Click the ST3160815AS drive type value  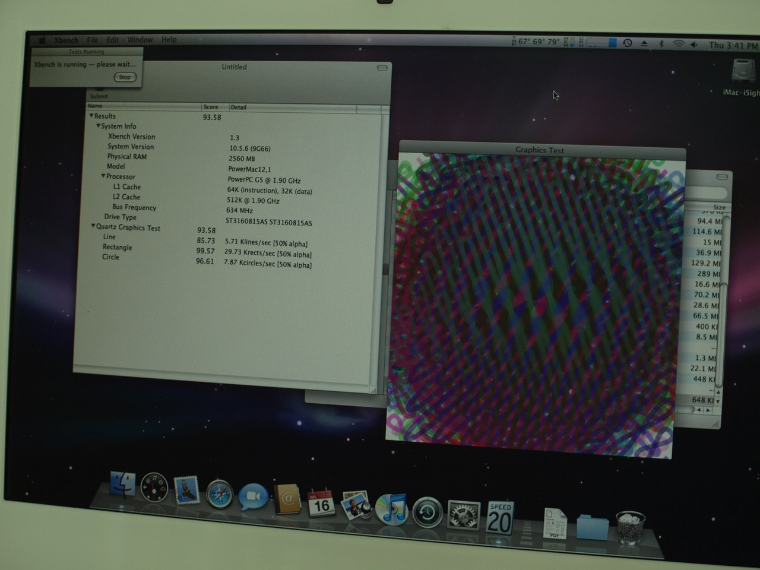pyautogui.click(x=269, y=222)
